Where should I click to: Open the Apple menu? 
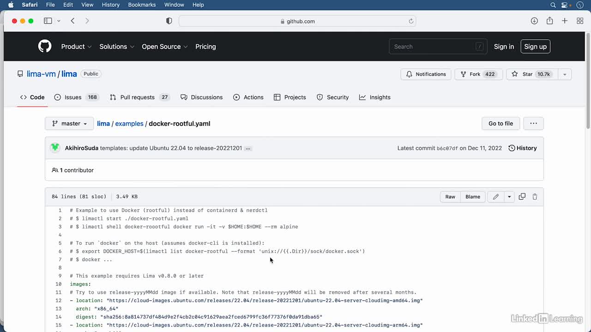(11, 5)
